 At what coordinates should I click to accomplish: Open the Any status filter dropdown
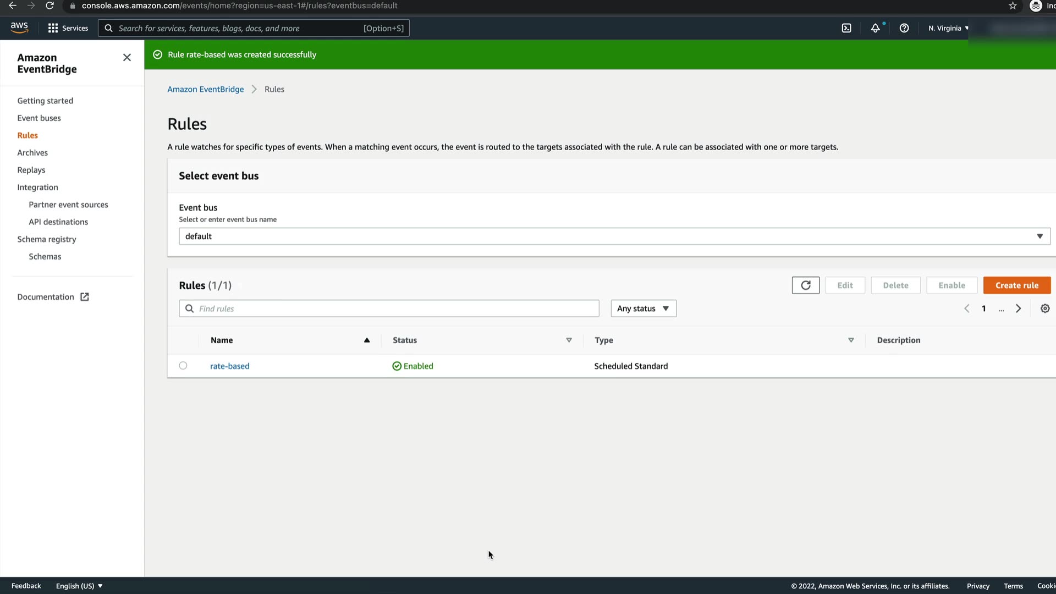(x=643, y=309)
